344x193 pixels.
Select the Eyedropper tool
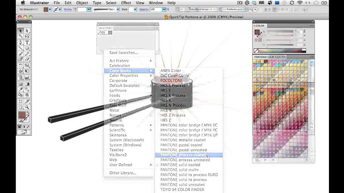21,89
